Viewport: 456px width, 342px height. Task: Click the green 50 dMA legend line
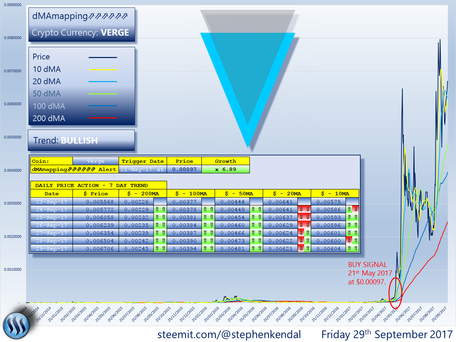coord(103,94)
